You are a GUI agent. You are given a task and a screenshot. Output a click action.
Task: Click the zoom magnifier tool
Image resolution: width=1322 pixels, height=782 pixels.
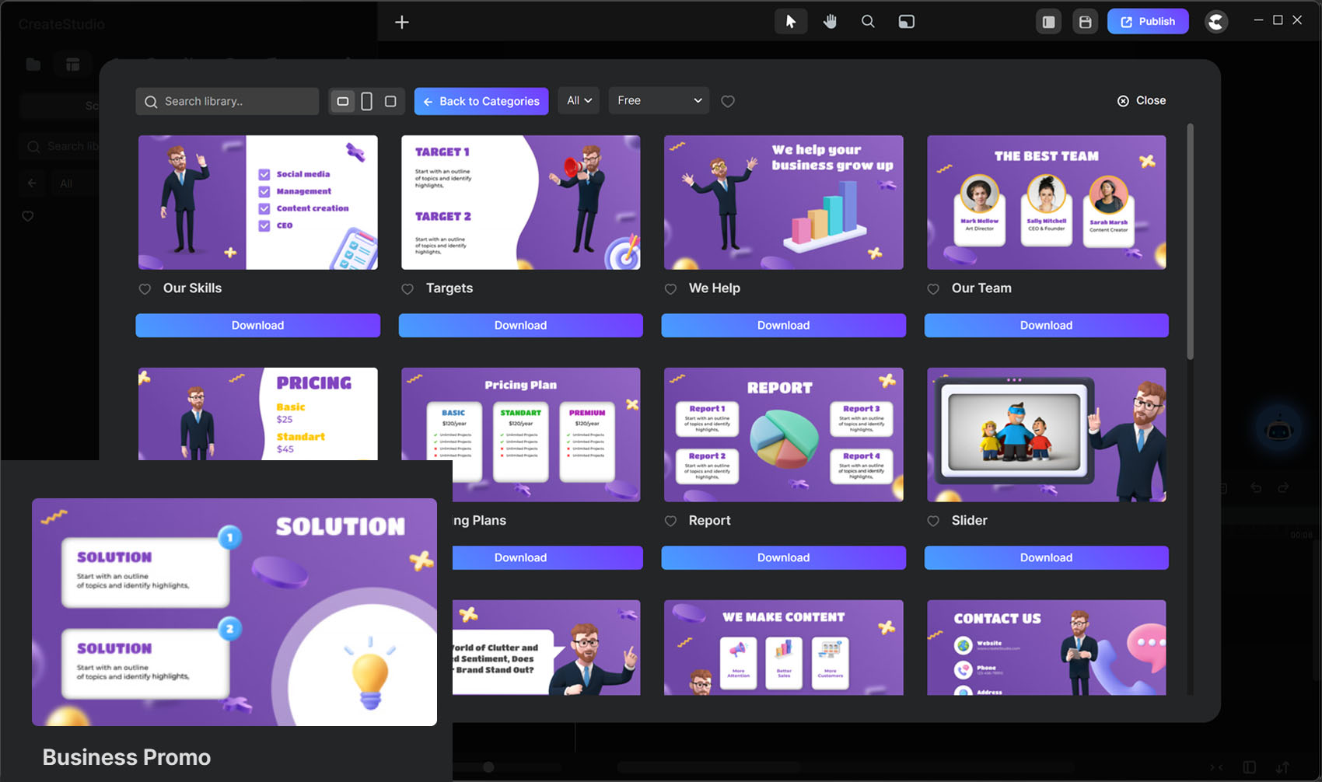(x=868, y=22)
